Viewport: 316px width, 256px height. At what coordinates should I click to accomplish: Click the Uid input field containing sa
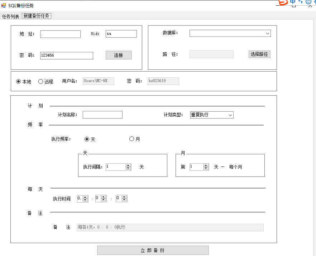click(121, 34)
